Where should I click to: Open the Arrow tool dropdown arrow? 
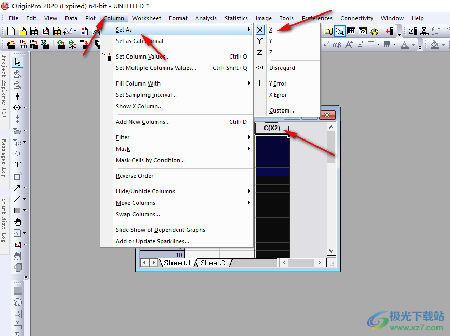pyautogui.click(x=24, y=187)
